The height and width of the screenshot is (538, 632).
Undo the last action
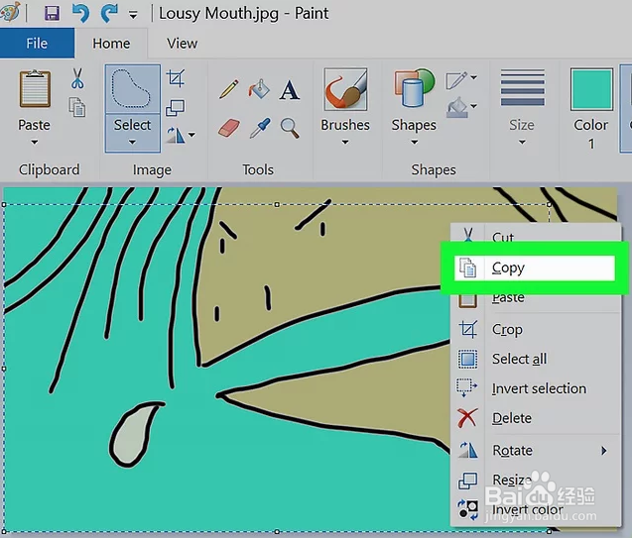click(x=80, y=13)
